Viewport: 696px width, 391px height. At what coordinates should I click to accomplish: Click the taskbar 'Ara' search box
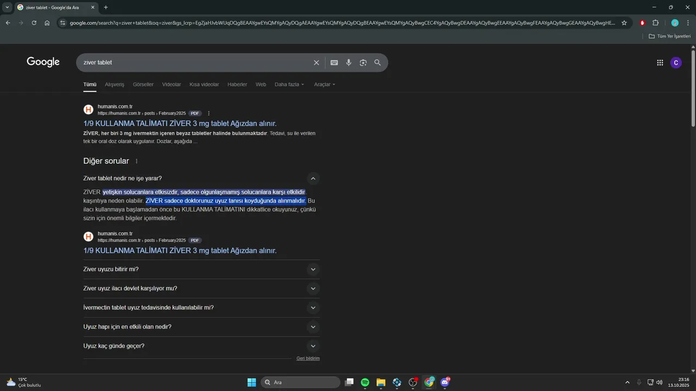click(x=300, y=382)
